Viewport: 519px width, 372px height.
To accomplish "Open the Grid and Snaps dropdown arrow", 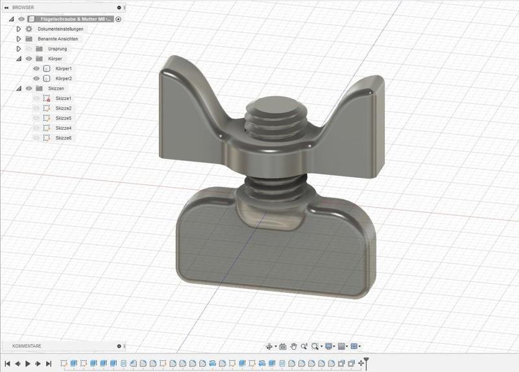I will pyautogui.click(x=347, y=347).
